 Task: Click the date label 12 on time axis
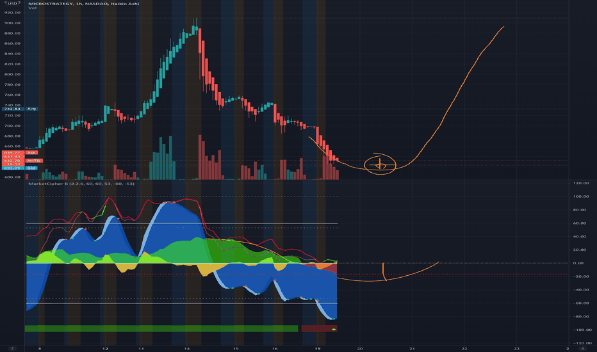click(105, 349)
